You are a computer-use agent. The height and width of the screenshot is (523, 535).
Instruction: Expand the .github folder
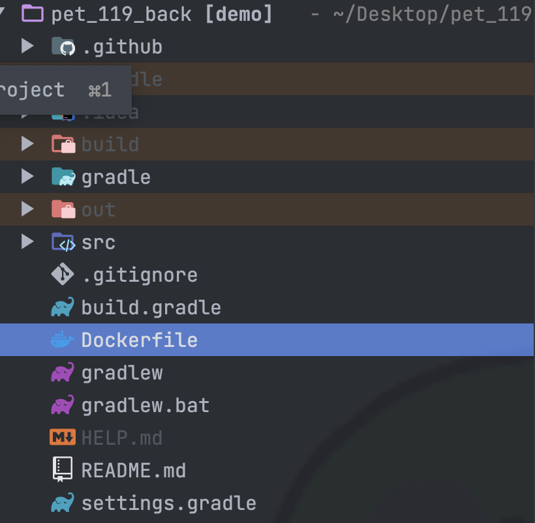click(27, 46)
